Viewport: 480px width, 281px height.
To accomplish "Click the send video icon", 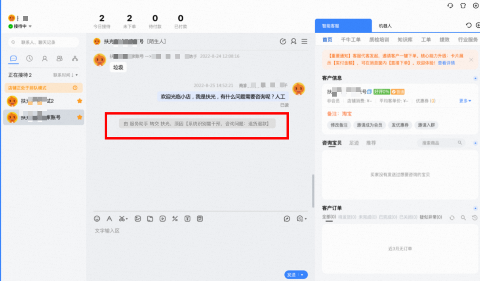I will (x=162, y=218).
